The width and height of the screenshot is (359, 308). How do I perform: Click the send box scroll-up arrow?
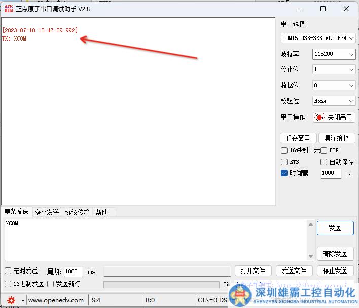(311, 224)
